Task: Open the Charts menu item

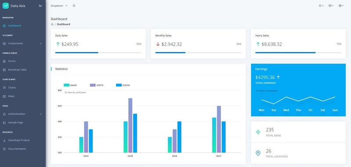Action: [x=12, y=87]
